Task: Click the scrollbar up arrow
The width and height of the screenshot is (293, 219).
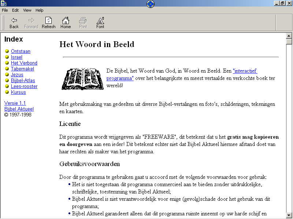Action: [289, 35]
